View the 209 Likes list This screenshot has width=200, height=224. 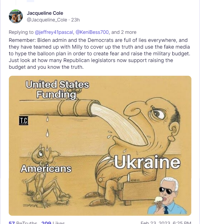(53, 223)
